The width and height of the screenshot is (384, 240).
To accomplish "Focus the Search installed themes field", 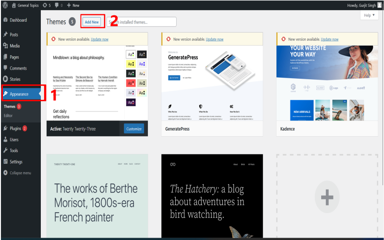I will (142, 22).
